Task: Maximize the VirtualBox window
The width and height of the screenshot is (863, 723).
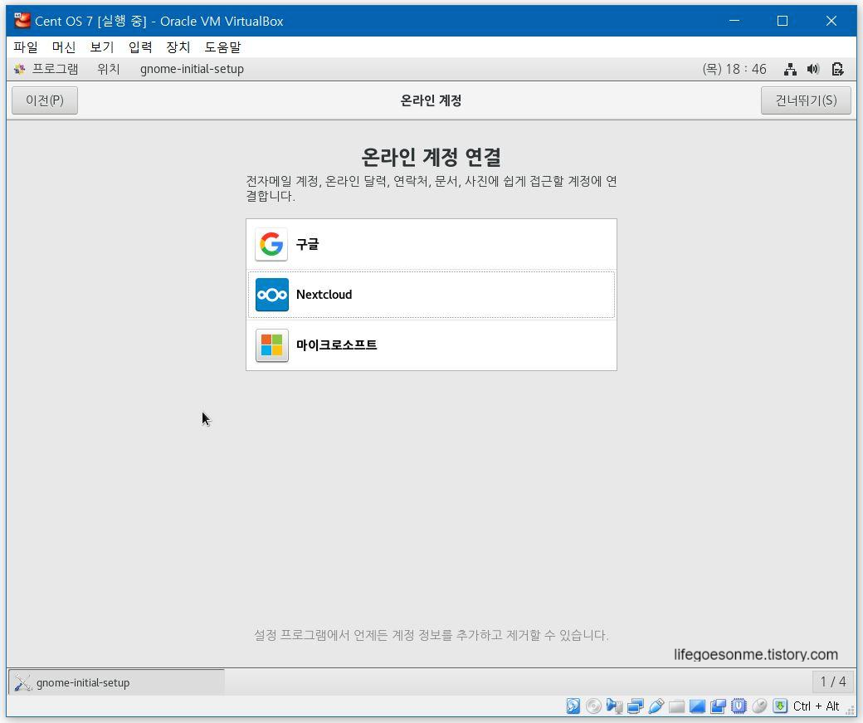Action: point(782,21)
